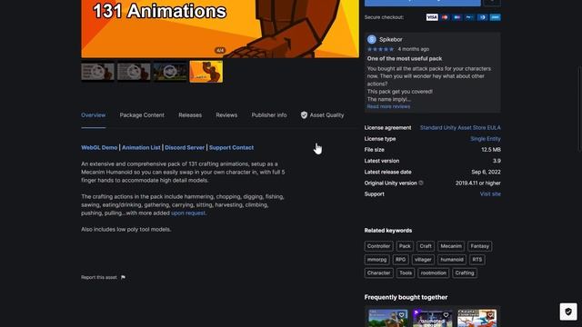Click review title 'One of the most useful pack'
The image size is (582, 327).
(404, 58)
